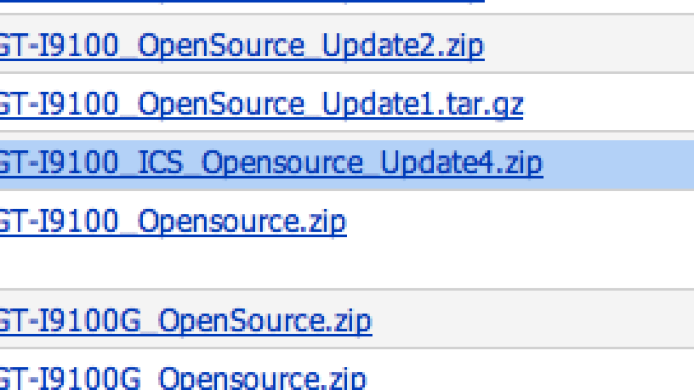Viewport: 694px width, 390px height.
Task: Open the GT-I9100_Opensource.zip link
Action: 172,222
